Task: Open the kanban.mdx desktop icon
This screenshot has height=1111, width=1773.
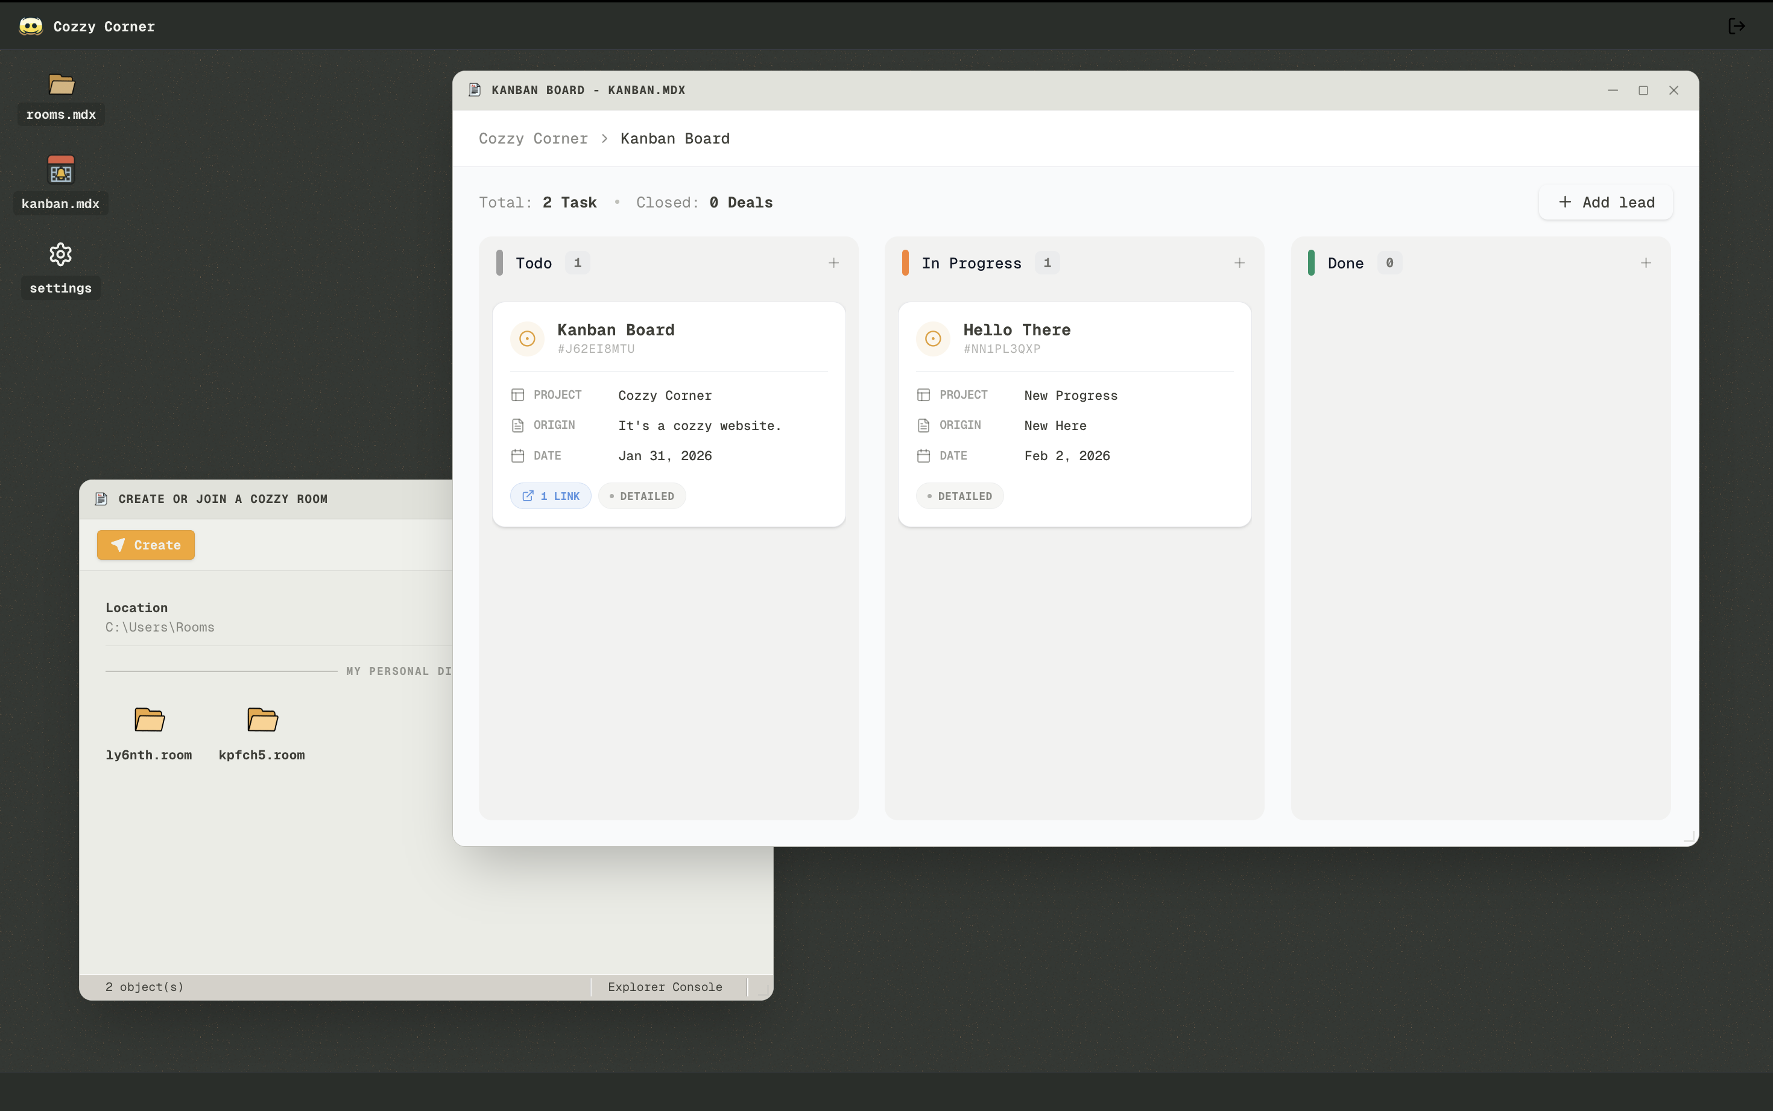Action: click(61, 171)
